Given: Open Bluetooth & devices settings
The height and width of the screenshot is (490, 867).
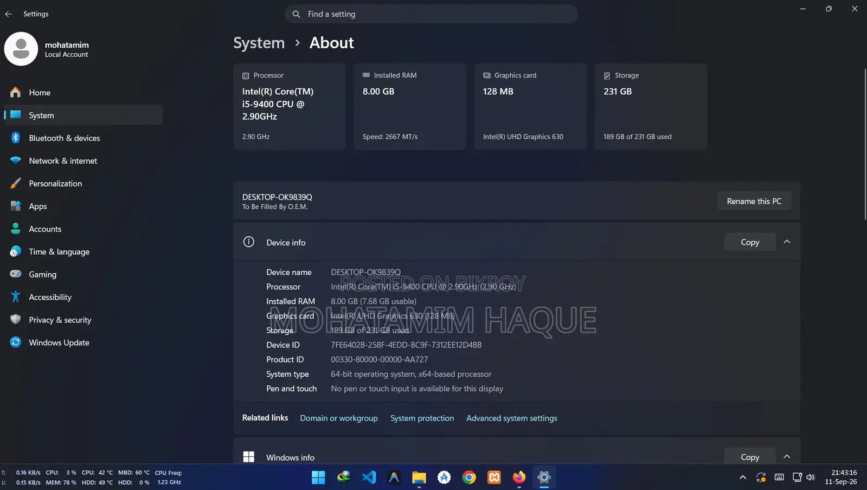Looking at the screenshot, I should (84, 138).
